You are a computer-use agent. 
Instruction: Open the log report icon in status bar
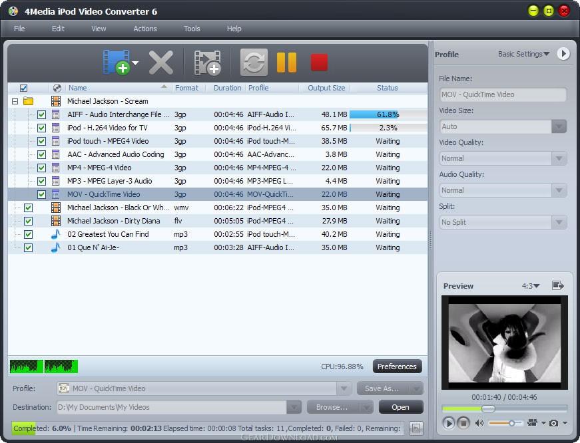[416, 428]
